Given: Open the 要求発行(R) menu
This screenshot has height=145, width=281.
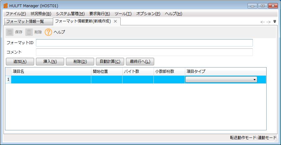Looking at the screenshot, I should [x=100, y=14].
